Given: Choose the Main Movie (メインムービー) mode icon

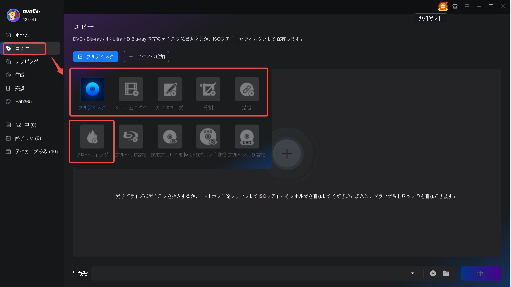Looking at the screenshot, I should 131,89.
